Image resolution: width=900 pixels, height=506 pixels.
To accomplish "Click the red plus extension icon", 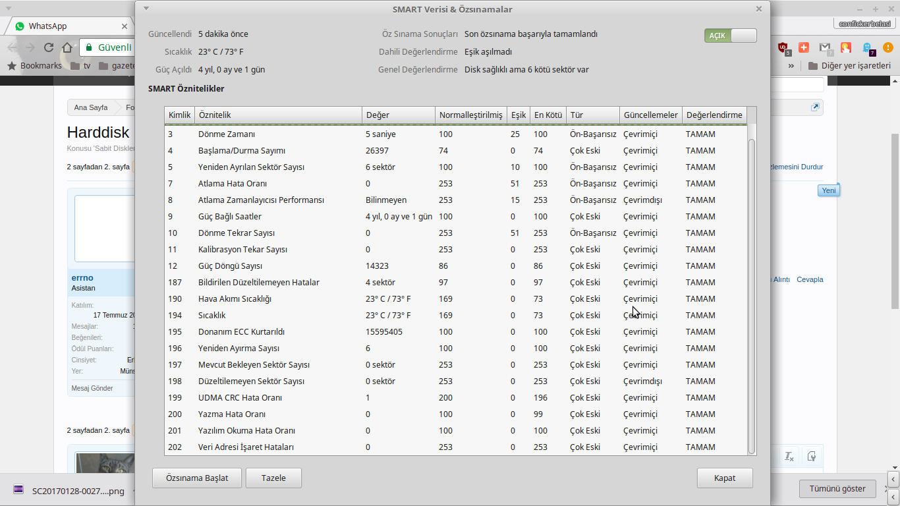I will [804, 47].
